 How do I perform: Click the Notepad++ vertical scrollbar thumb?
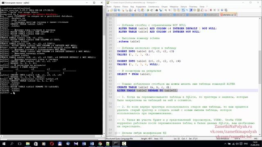coord(260,67)
